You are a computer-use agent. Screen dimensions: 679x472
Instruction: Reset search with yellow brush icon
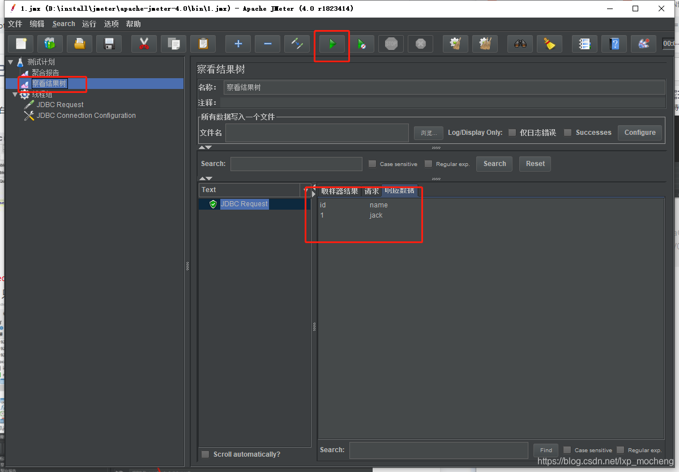pos(549,44)
